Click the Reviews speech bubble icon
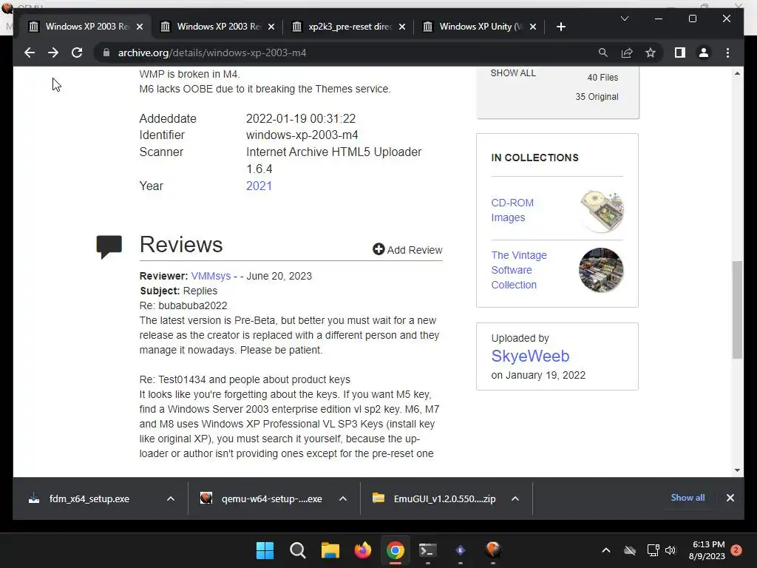 pyautogui.click(x=109, y=247)
